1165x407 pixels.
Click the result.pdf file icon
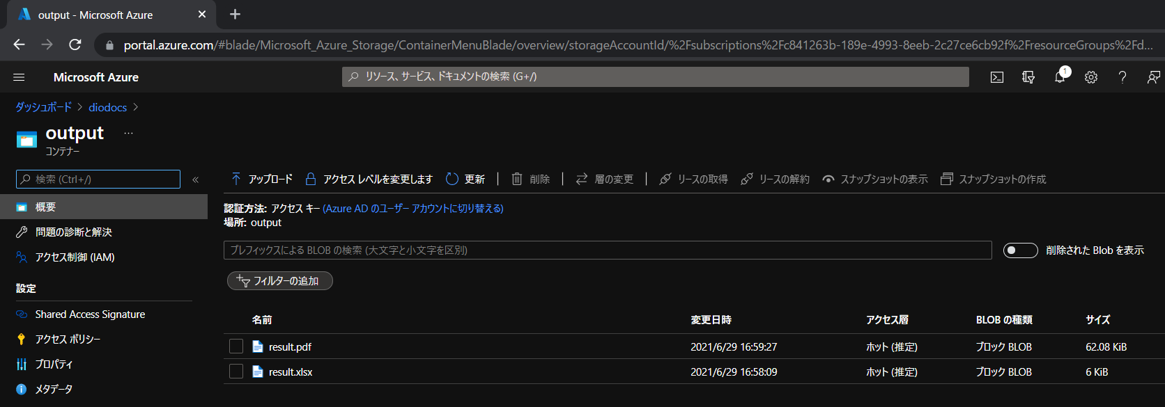(258, 346)
